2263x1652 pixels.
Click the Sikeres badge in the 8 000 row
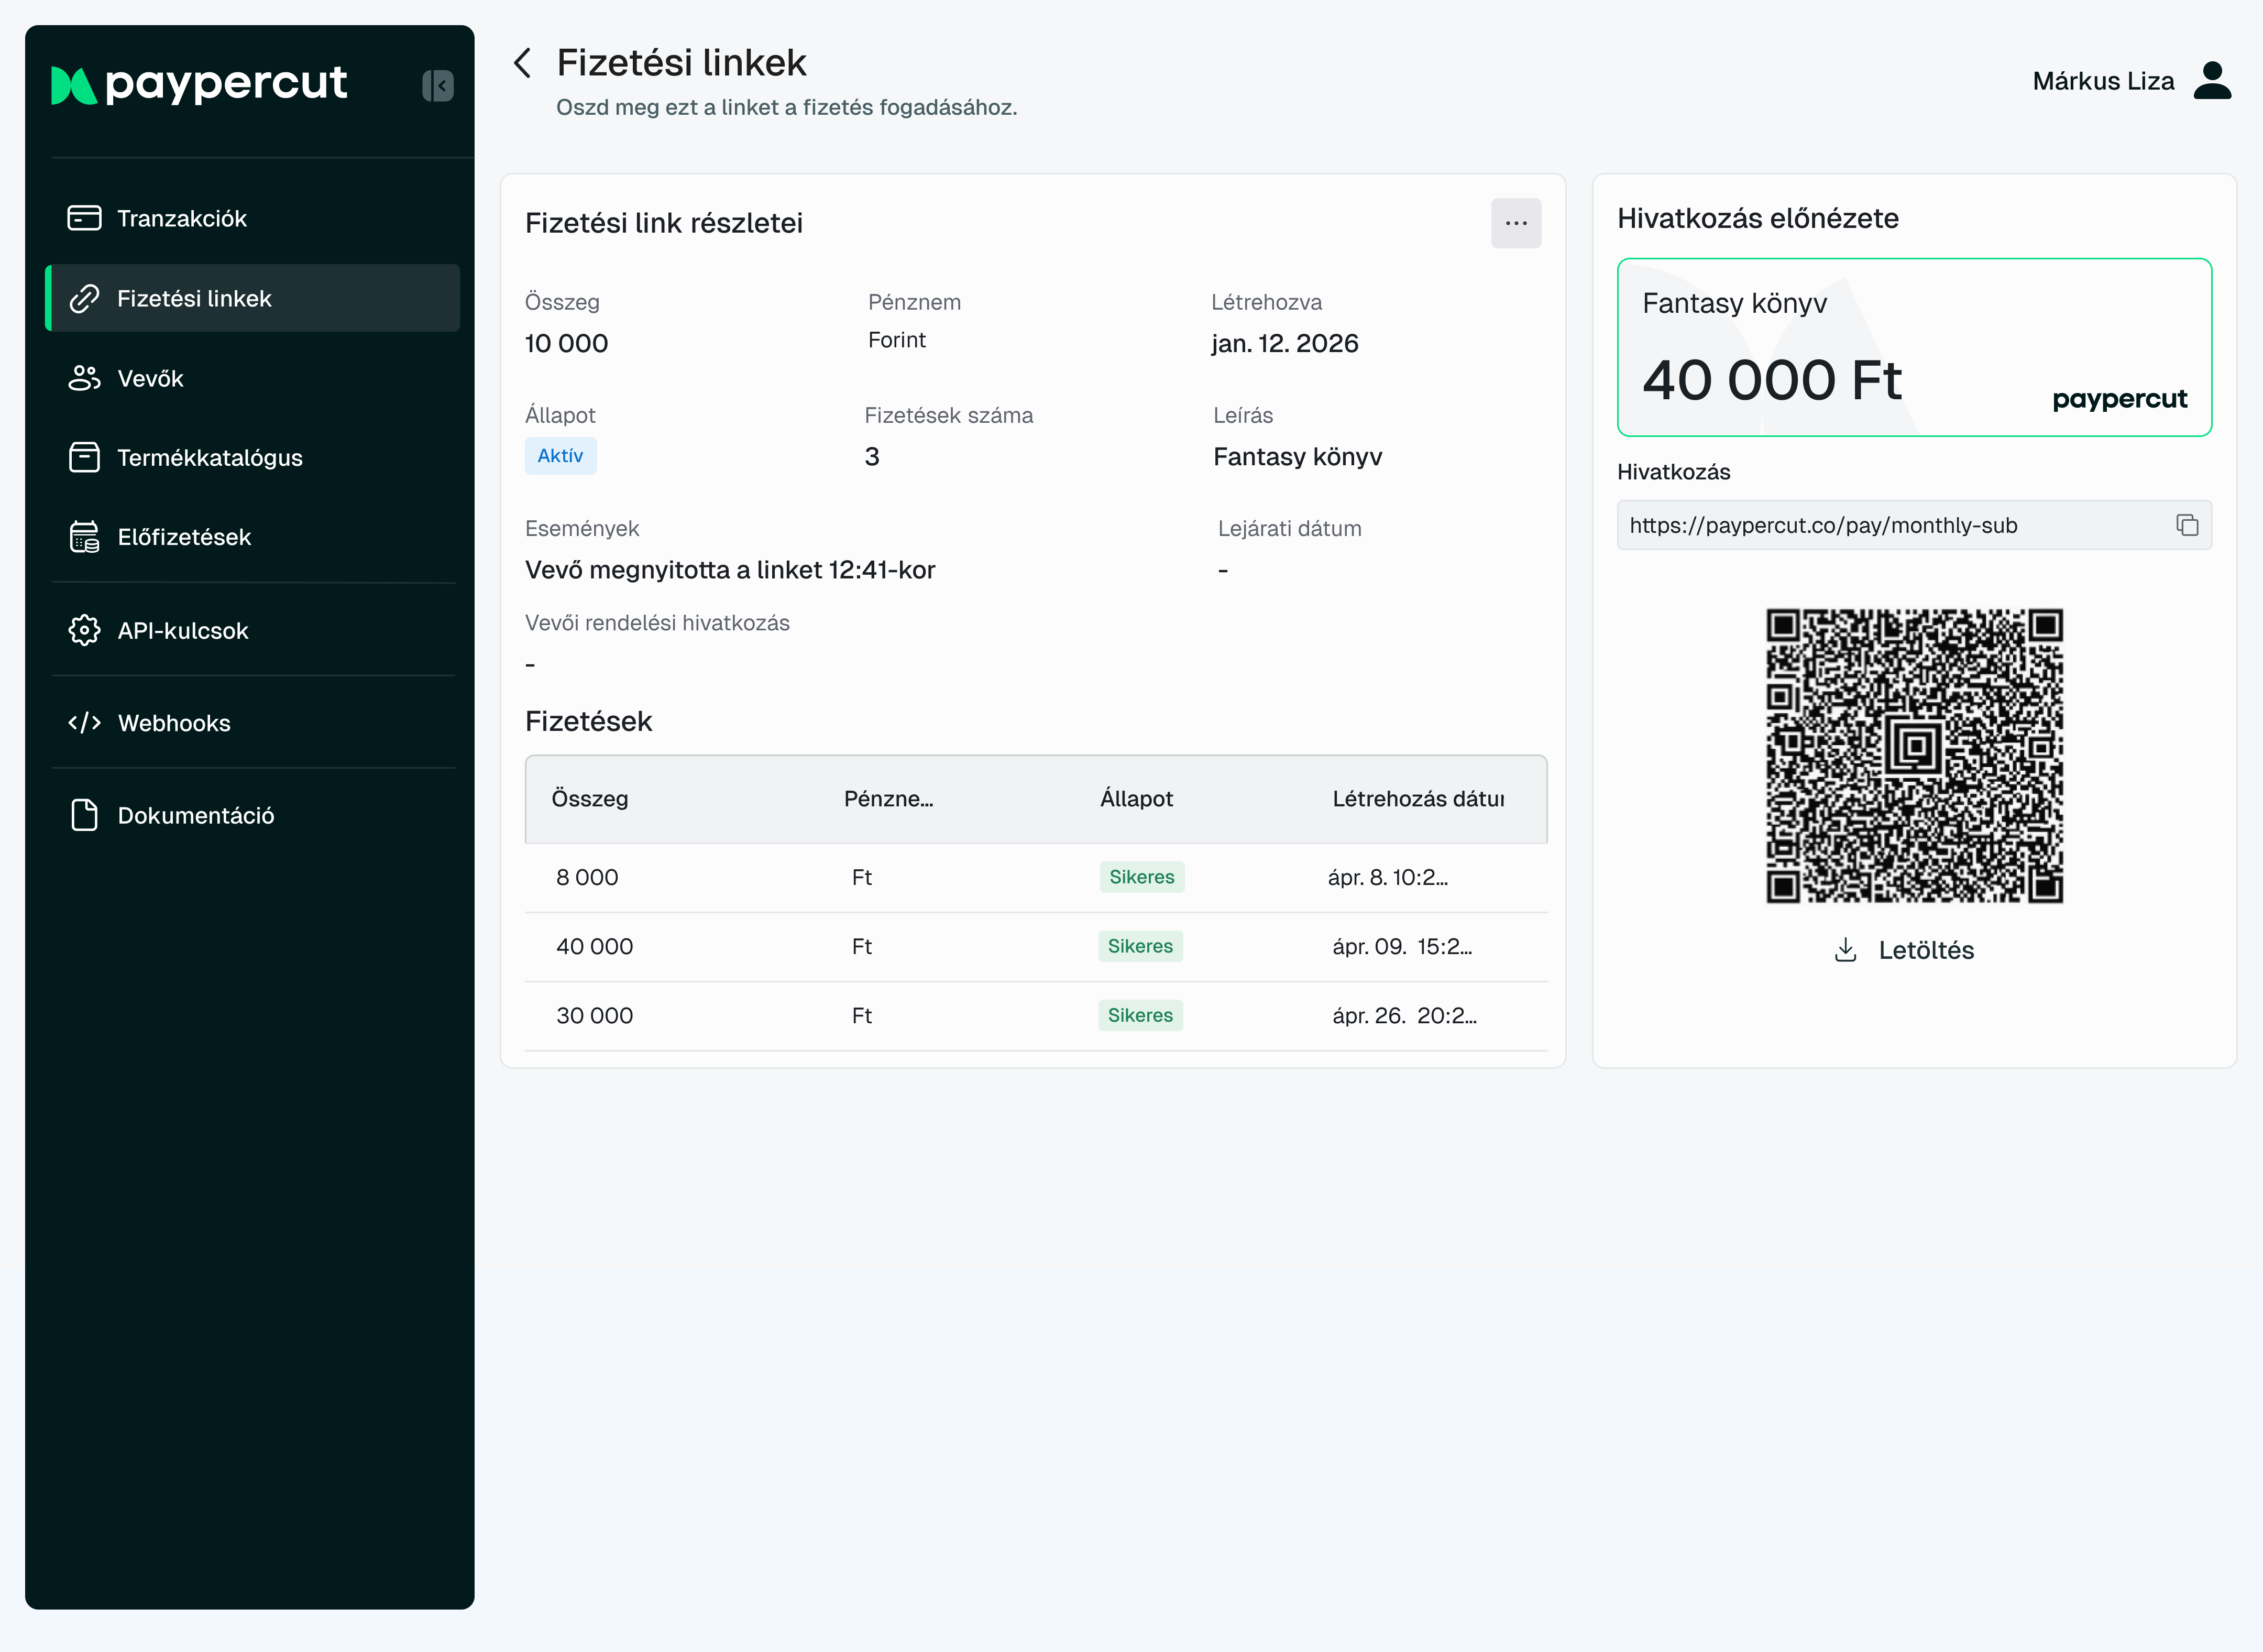click(x=1141, y=877)
